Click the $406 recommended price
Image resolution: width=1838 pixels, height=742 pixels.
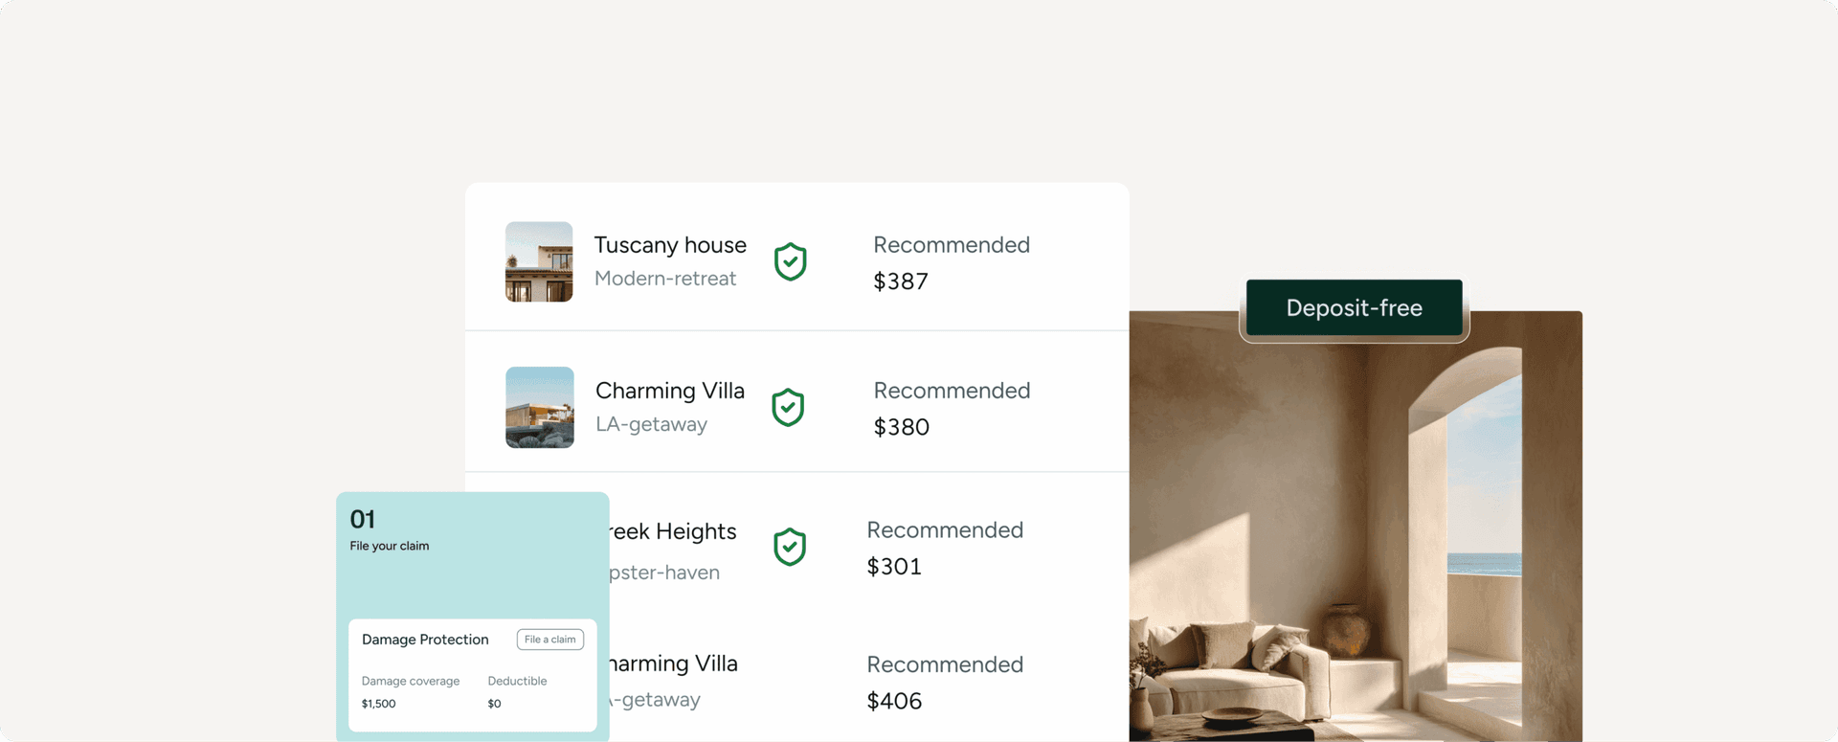(x=894, y=701)
